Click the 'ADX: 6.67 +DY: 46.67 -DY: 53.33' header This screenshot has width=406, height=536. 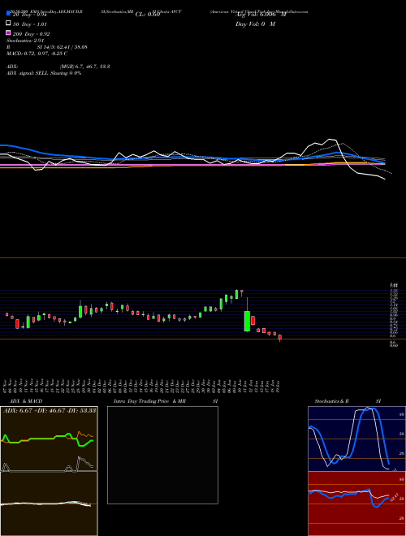pyautogui.click(x=50, y=410)
